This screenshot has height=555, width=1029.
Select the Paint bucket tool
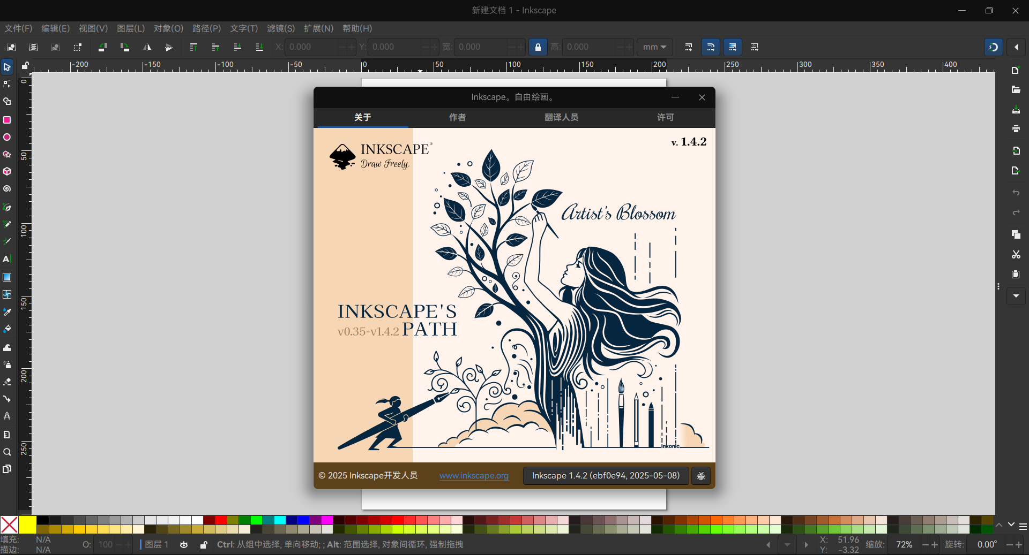click(x=7, y=329)
